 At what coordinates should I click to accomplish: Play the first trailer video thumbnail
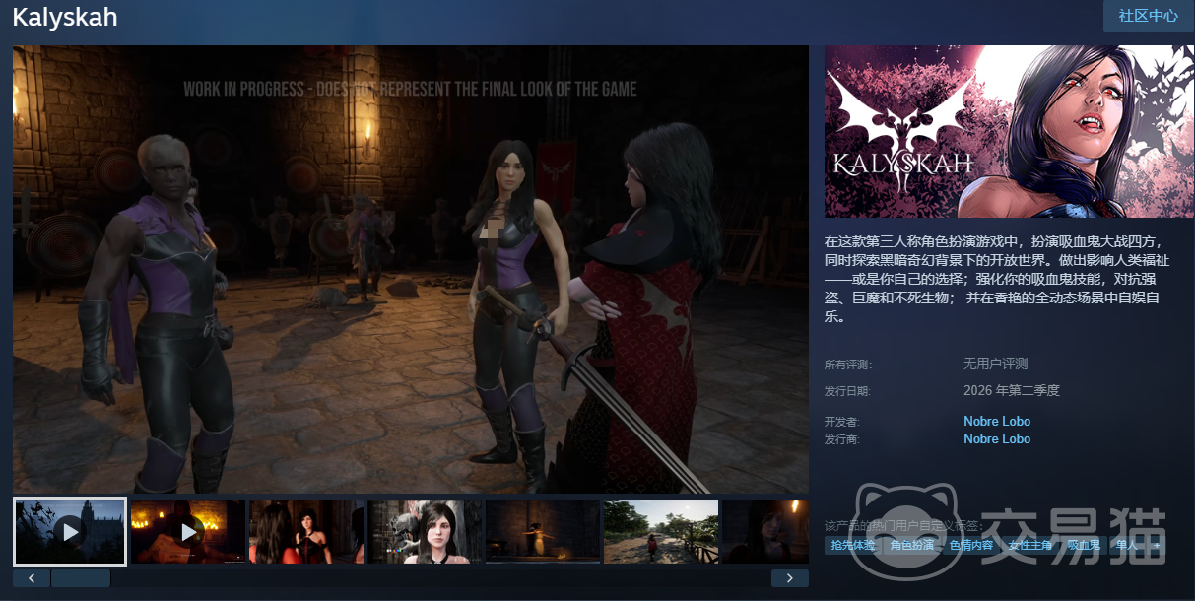(x=70, y=531)
